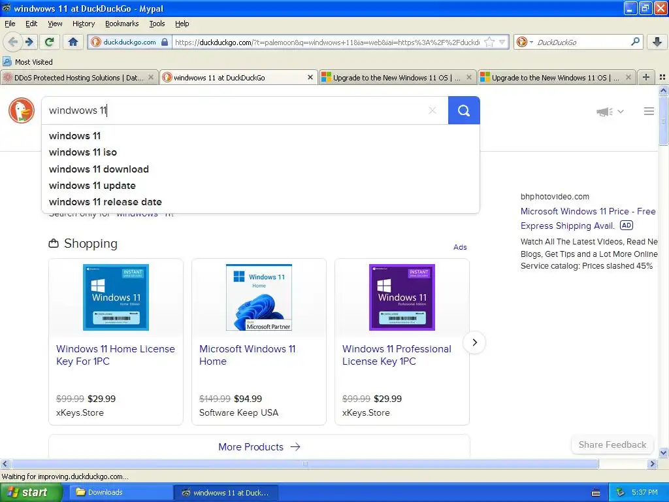Viewport: 669px width, 502px height.
Task: Click the blue Windows 11 Home Edition thumbnail
Action: [x=116, y=297]
